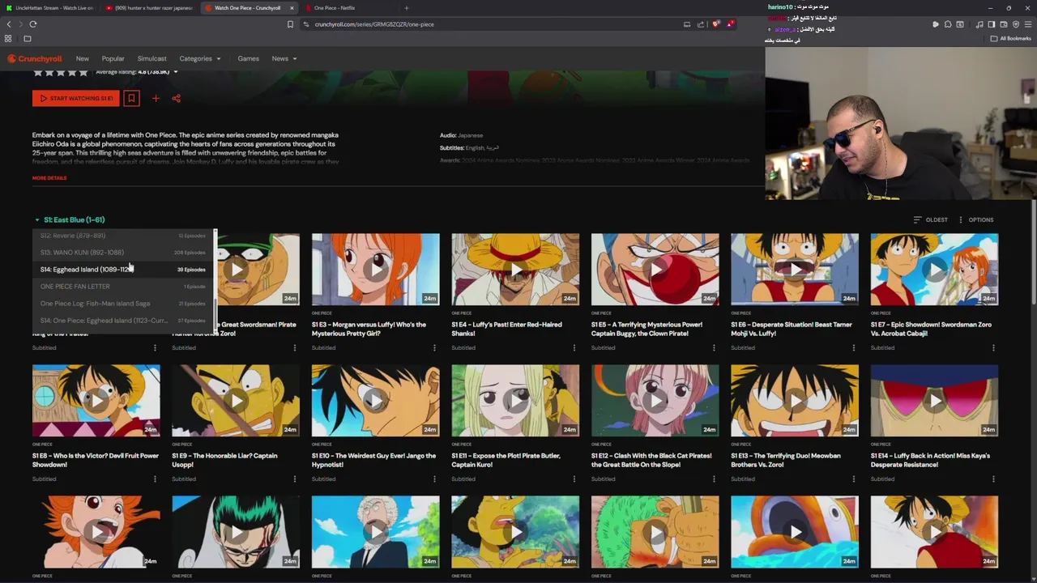Open the three-dot menu for S1 E4 Luffy's Past

[574, 348]
